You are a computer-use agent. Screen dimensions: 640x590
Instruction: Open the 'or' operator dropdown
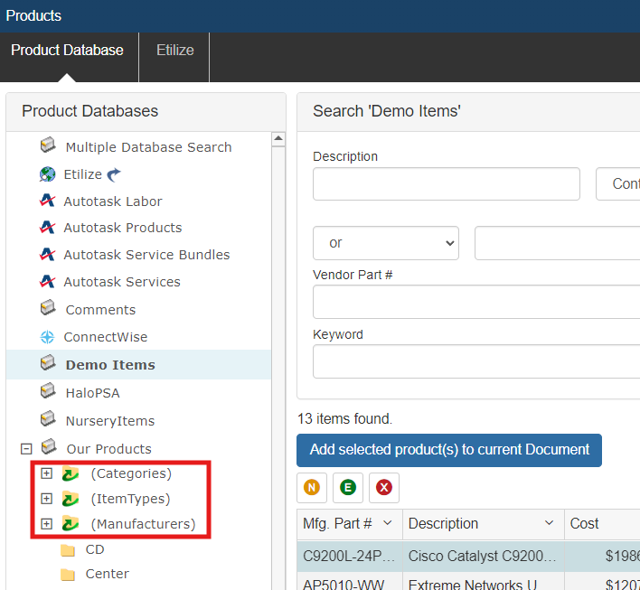point(386,243)
